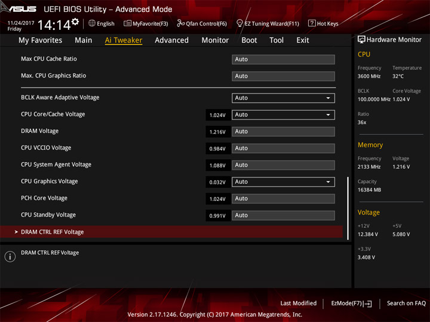Click the globe language icon
Screen dimensions: 430x322
92,23
